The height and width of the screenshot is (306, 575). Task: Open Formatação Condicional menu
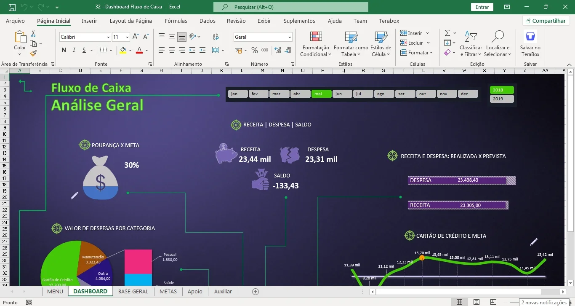316,44
